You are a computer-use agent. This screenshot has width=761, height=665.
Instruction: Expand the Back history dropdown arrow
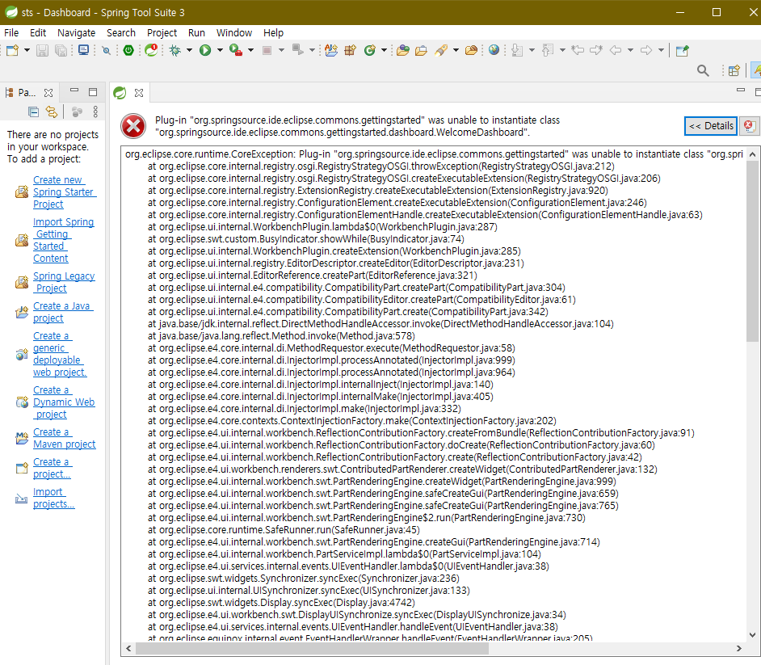point(630,50)
